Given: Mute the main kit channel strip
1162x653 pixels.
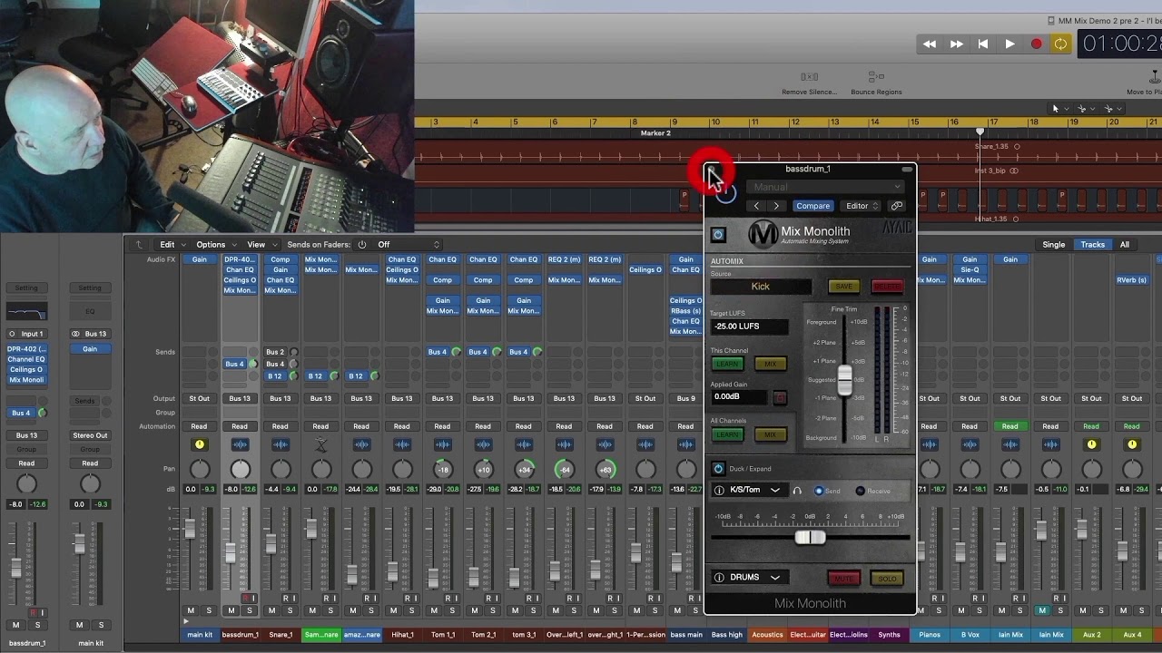Looking at the screenshot, I should click(x=191, y=611).
